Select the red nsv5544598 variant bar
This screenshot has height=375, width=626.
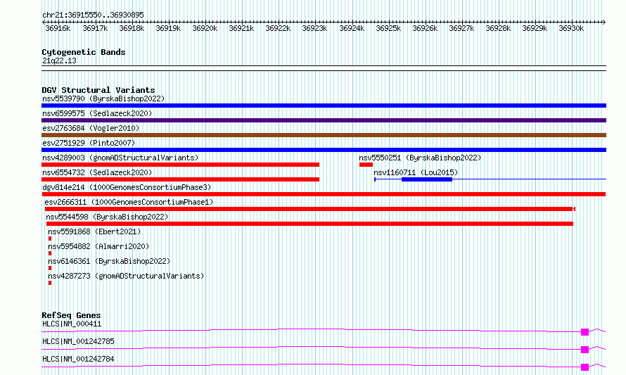click(309, 224)
